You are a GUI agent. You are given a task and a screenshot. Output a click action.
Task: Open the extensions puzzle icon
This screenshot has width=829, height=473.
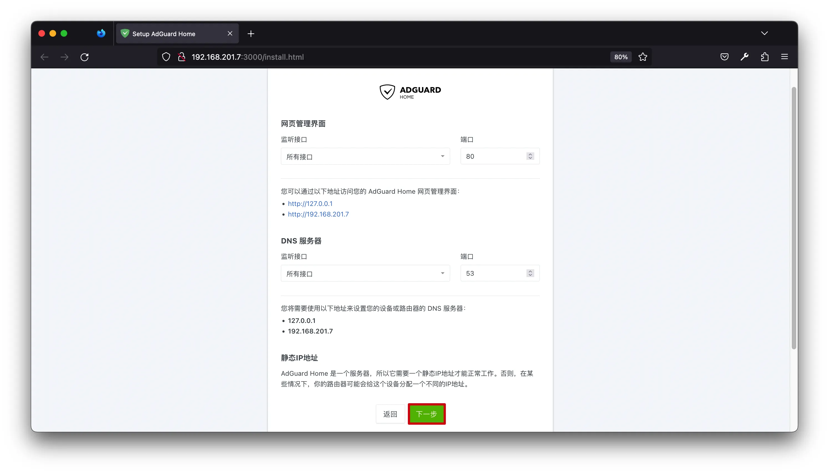764,57
